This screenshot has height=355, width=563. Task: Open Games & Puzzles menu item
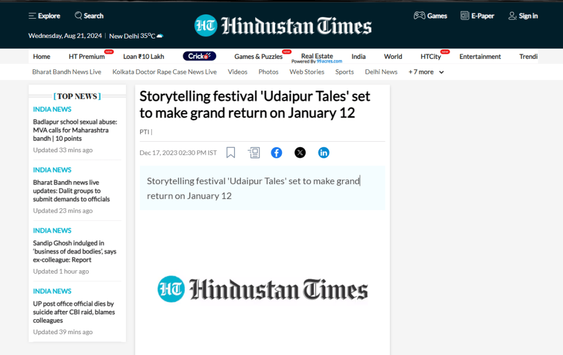pos(258,57)
